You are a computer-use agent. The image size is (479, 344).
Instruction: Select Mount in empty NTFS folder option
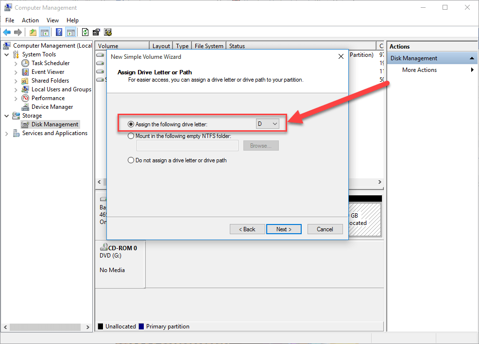[x=131, y=137]
